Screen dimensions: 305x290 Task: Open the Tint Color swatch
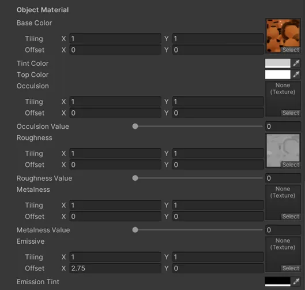[277, 63]
